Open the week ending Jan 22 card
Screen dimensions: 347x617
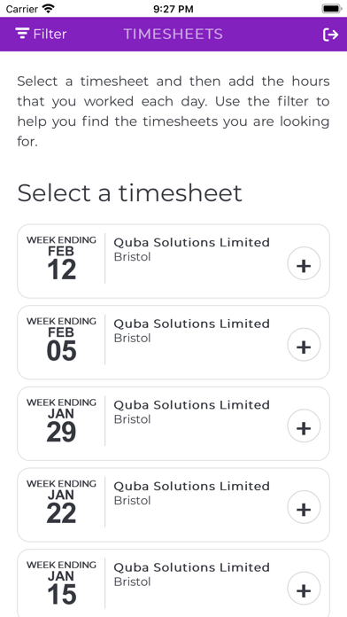coord(173,504)
